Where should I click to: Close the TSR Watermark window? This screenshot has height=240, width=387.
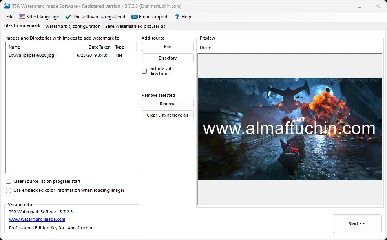tap(377, 6)
